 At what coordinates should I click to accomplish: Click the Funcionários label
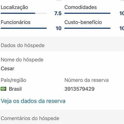coord(15,22)
